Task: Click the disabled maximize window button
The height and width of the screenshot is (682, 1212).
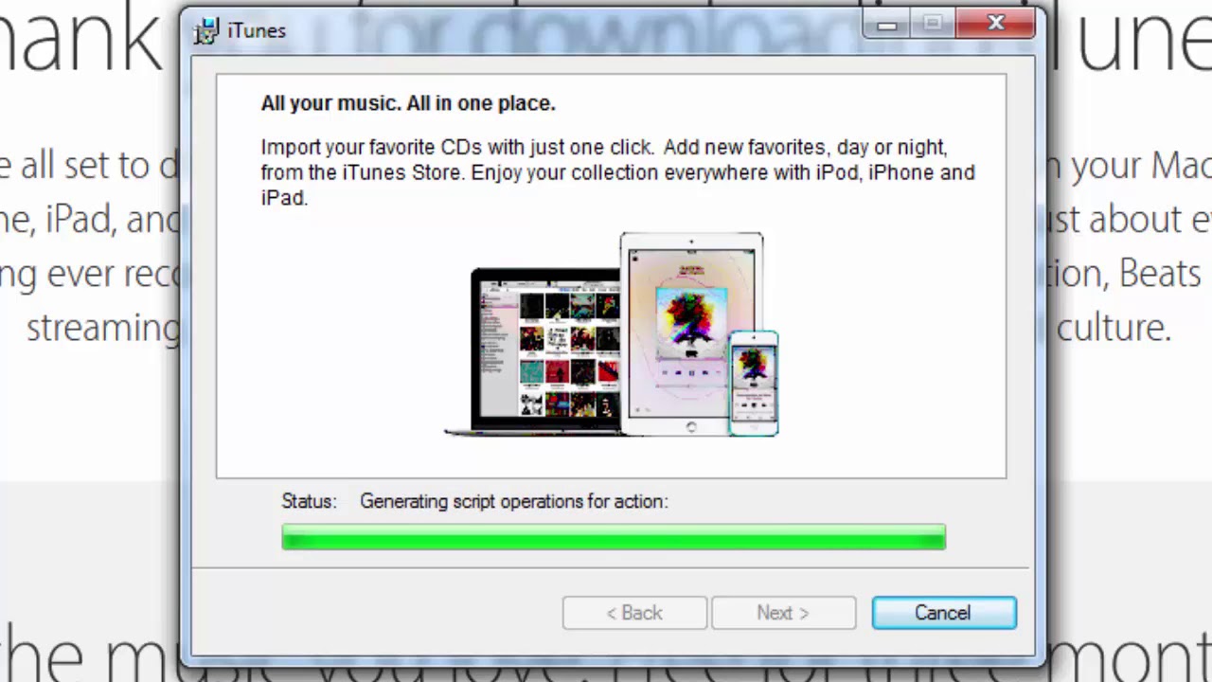Action: pos(933,25)
